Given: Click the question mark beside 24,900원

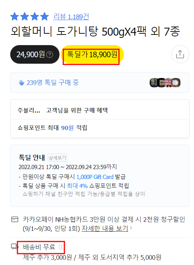Looking at the screenshot, I should pyautogui.click(x=50, y=55).
